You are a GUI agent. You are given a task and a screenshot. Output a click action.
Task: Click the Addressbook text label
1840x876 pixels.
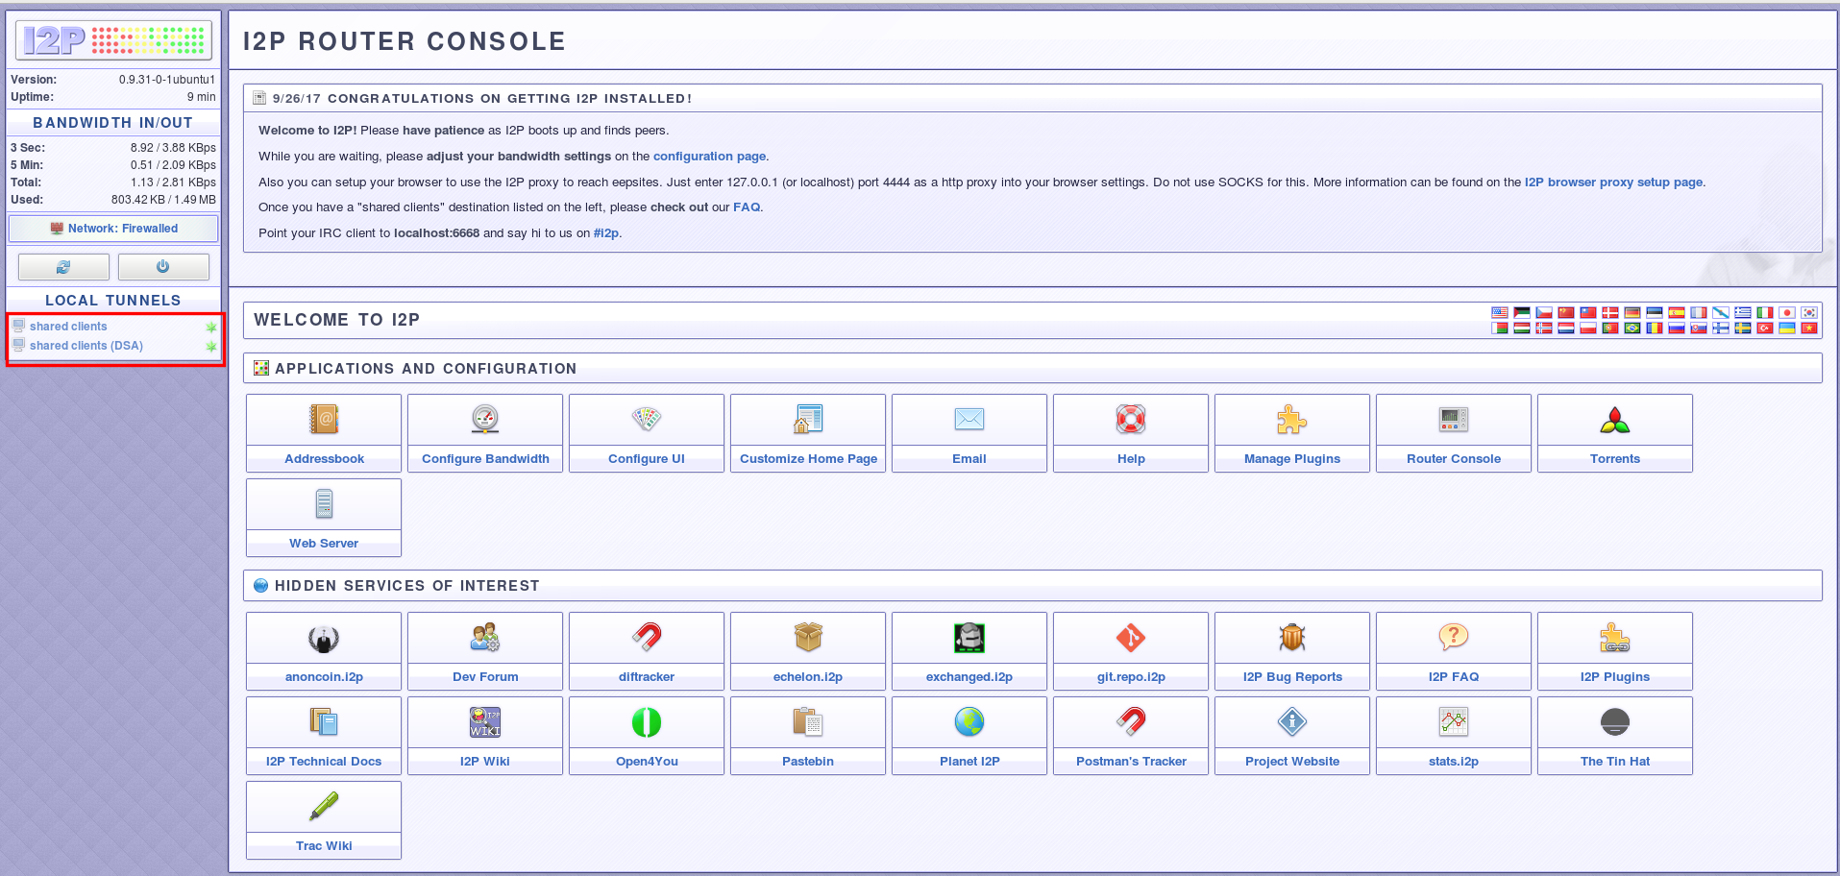324,459
